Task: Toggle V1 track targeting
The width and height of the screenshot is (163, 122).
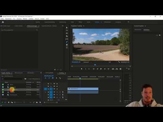Action: point(51,89)
